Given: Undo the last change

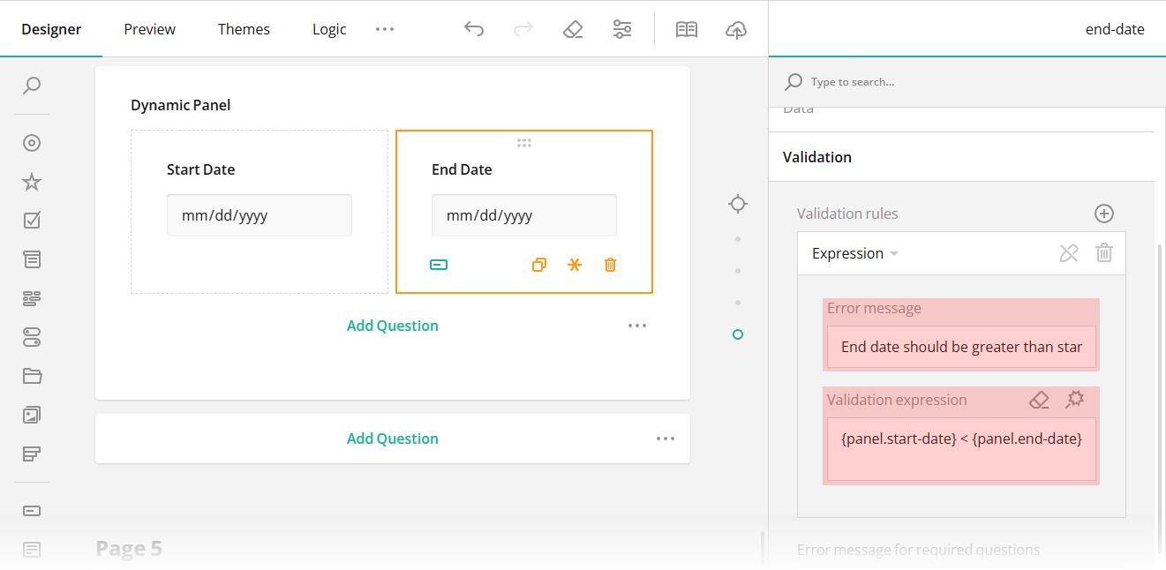Looking at the screenshot, I should click(474, 29).
